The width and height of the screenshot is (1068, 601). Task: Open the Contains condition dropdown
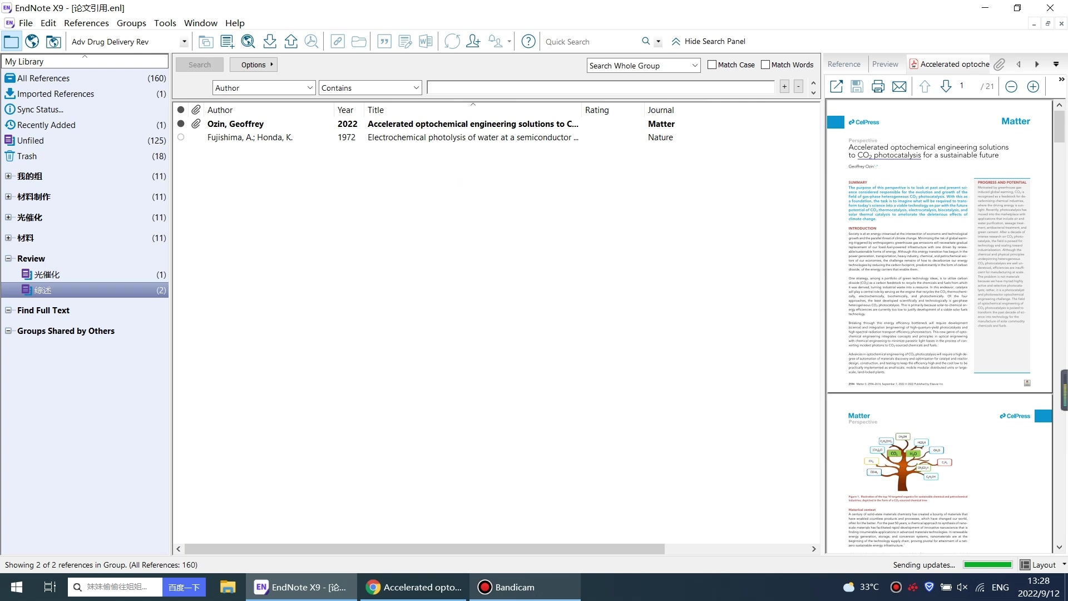click(370, 88)
